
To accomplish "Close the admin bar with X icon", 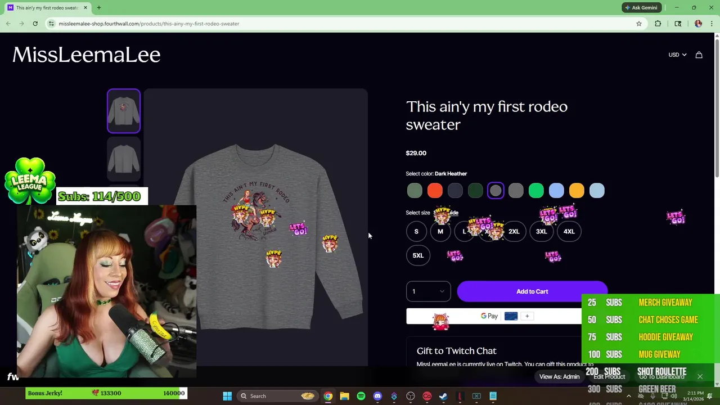I will (700, 376).
